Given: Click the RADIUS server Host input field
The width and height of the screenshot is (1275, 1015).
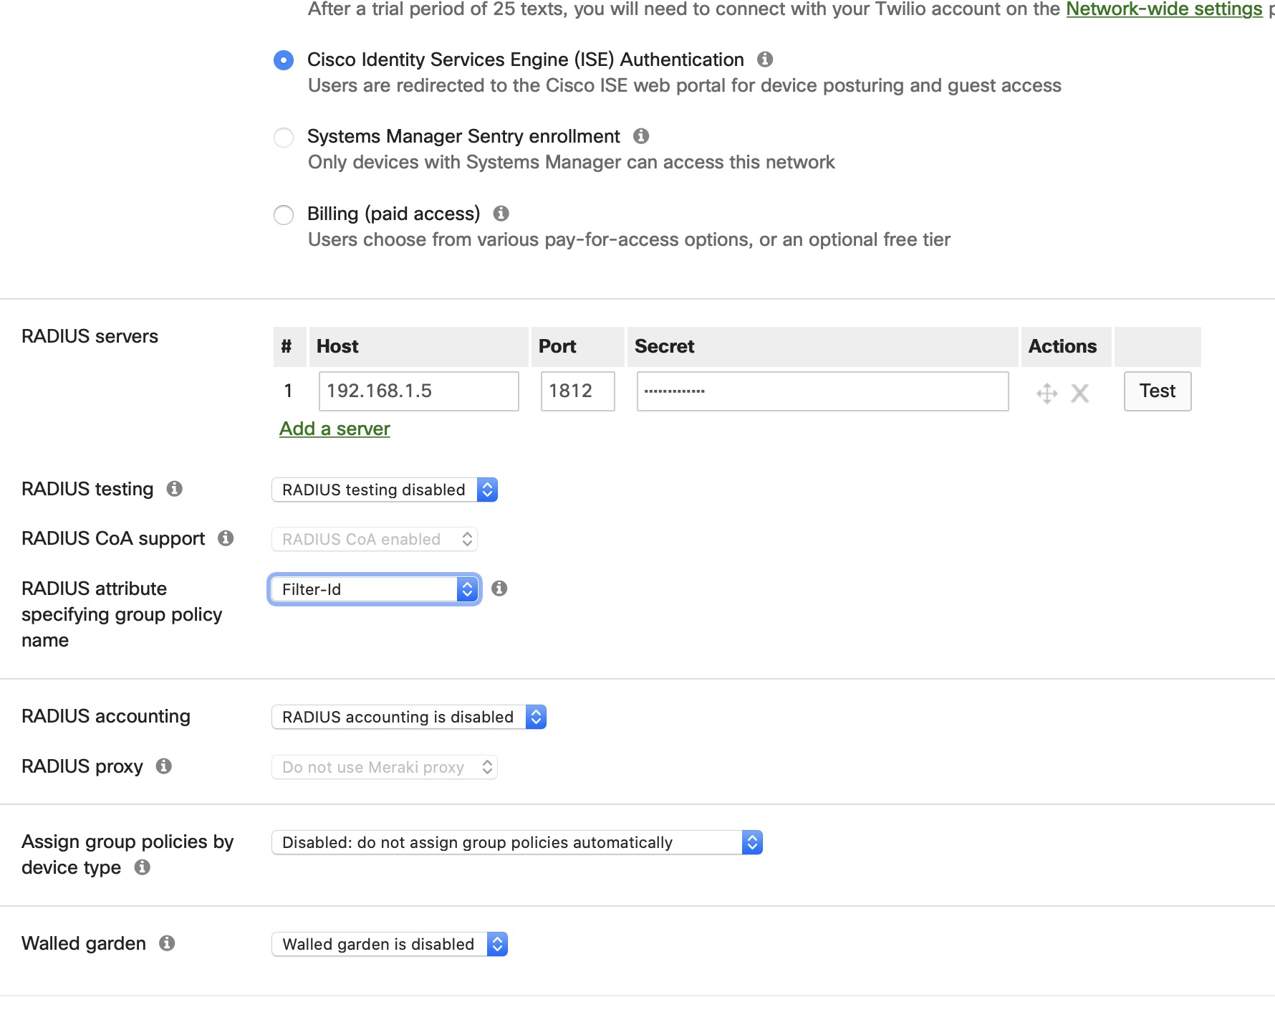Looking at the screenshot, I should (x=418, y=391).
